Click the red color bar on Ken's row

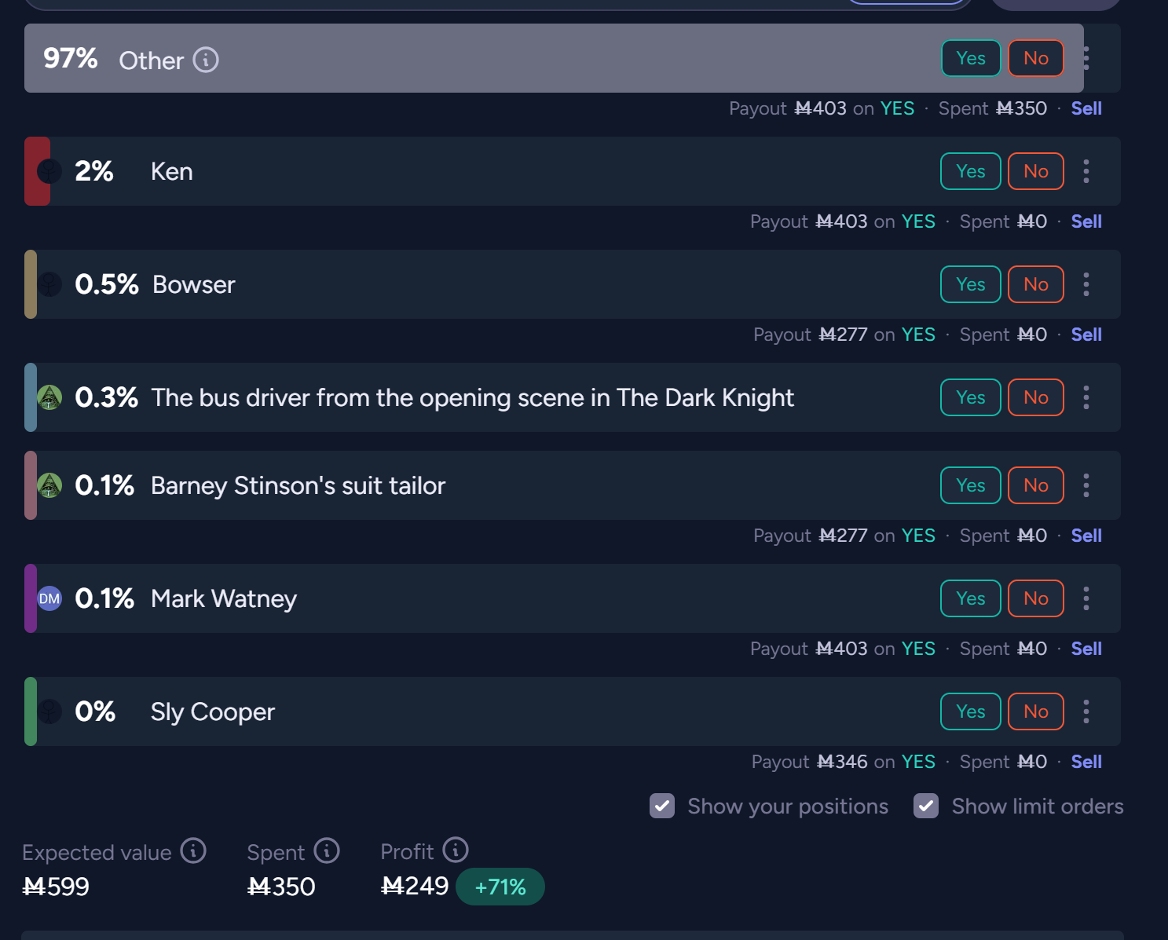(37, 171)
